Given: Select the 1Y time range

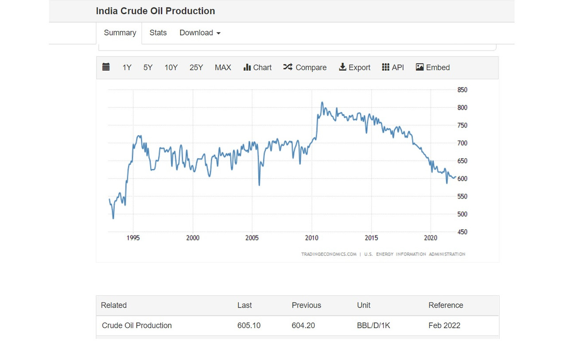Looking at the screenshot, I should click(127, 67).
